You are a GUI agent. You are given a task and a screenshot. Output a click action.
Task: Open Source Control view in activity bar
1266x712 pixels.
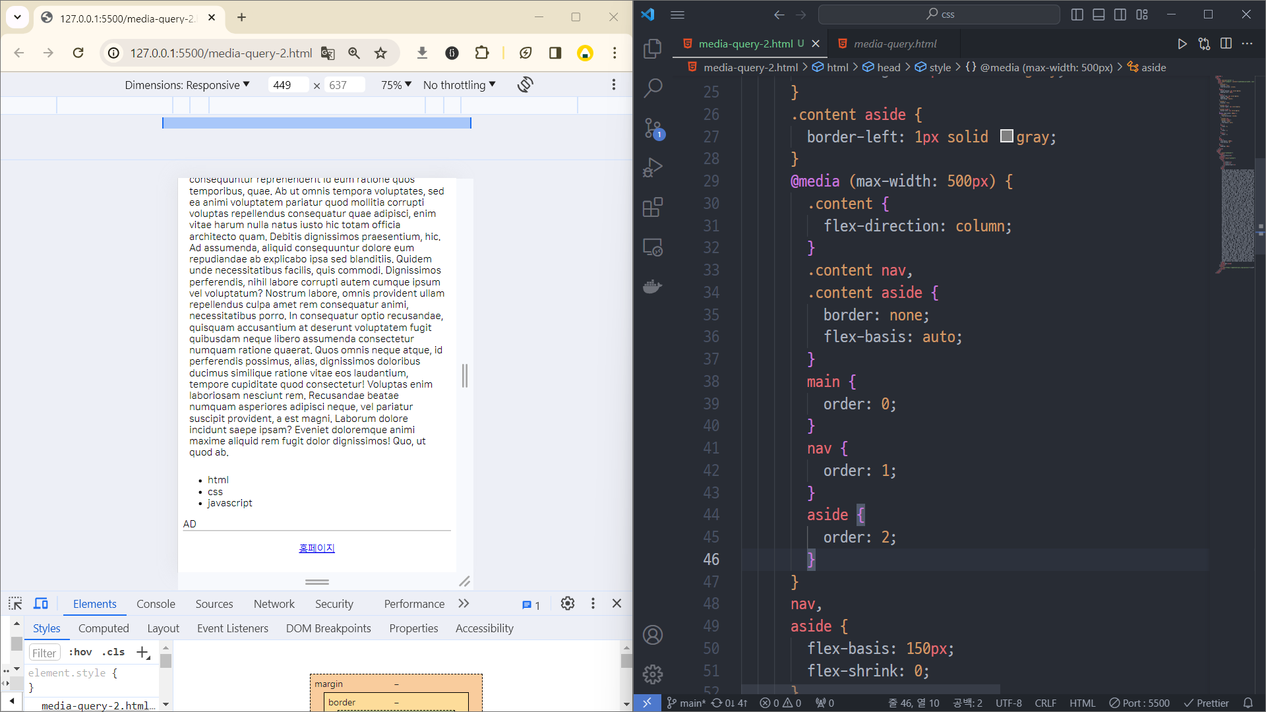652,128
